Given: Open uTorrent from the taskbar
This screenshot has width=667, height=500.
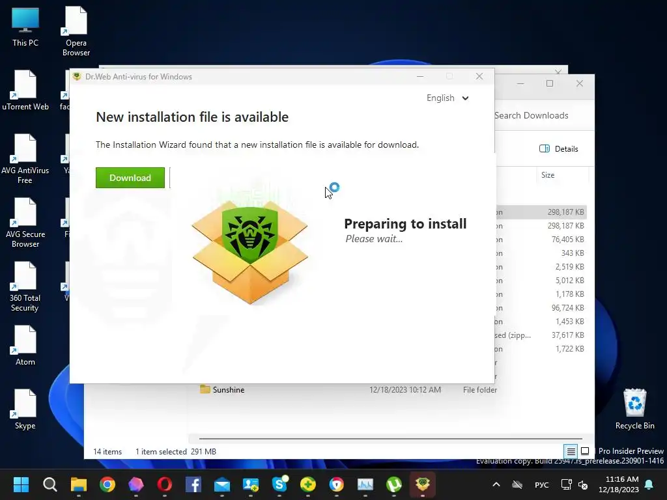Looking at the screenshot, I should tap(394, 484).
